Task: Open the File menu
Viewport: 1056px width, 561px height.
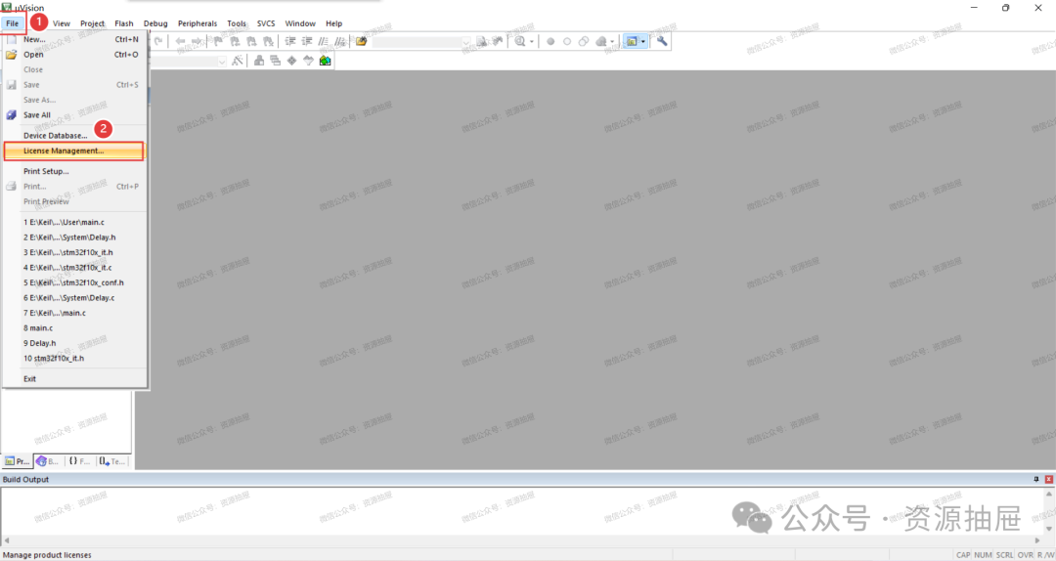Action: (12, 23)
